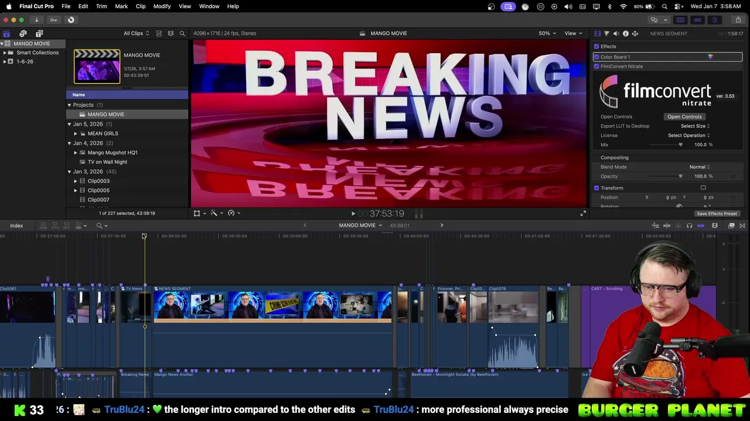Click the Open Controls button
The image size is (750, 421).
pyautogui.click(x=684, y=117)
